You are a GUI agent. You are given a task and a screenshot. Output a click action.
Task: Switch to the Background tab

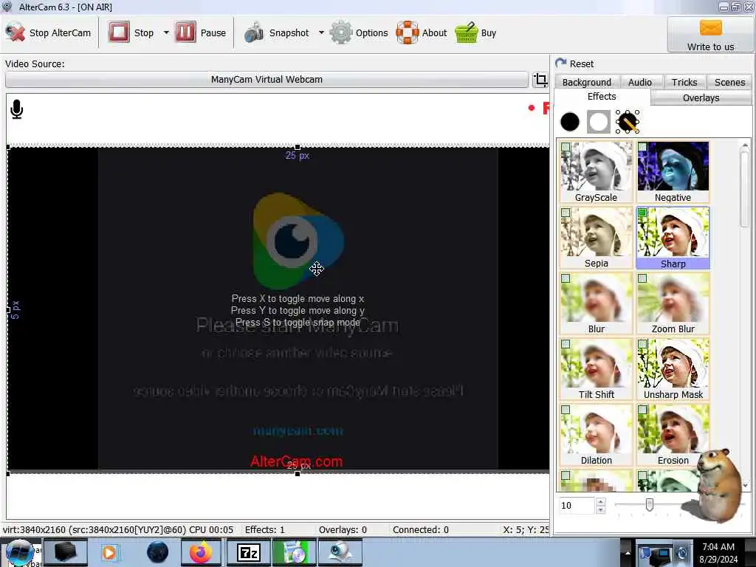587,82
